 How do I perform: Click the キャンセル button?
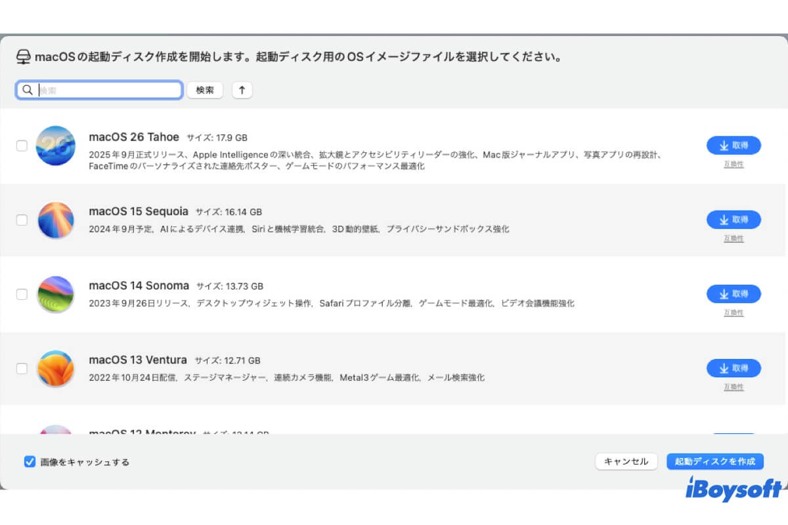point(626,461)
